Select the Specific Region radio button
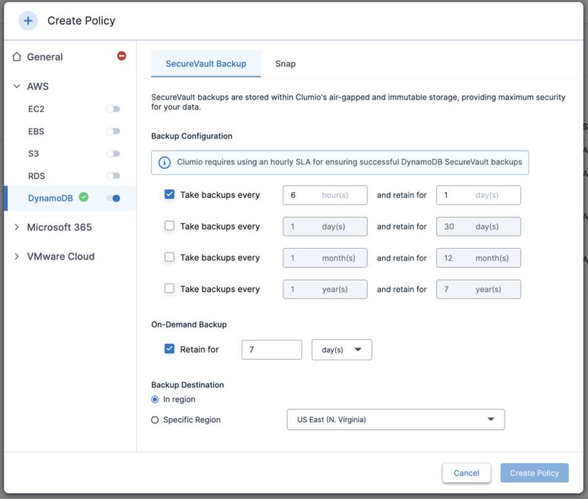This screenshot has height=499, width=588. click(155, 420)
